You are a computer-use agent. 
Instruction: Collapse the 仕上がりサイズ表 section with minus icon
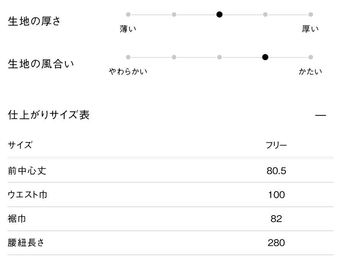pos(321,115)
